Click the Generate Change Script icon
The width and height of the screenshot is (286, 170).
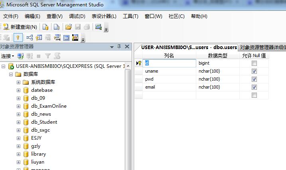click(6, 38)
